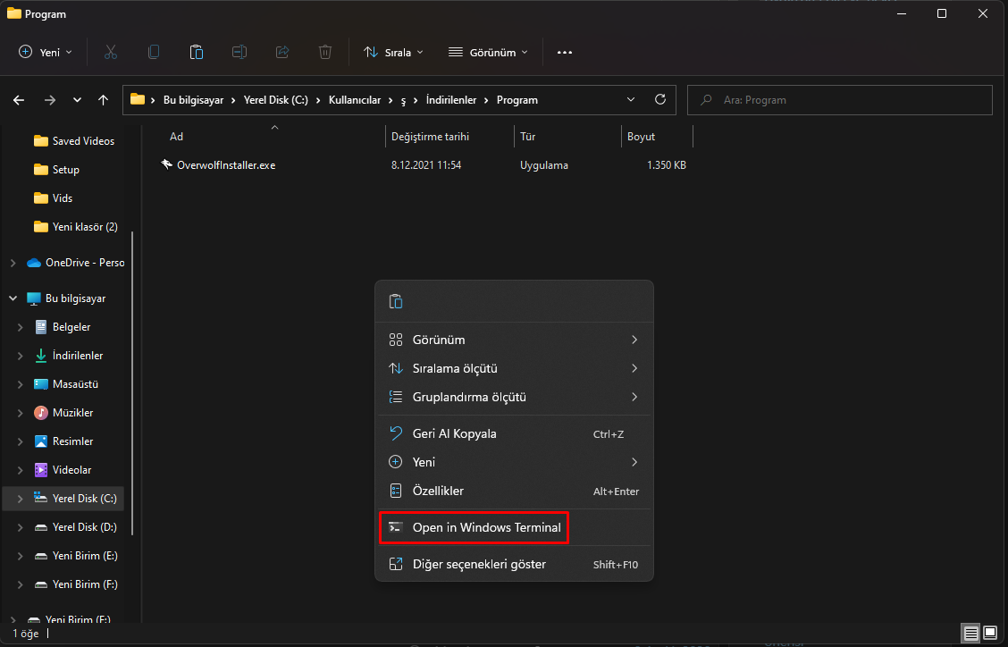Viewport: 1008px width, 647px height.
Task: Click the navigation pane vertical scrollbar
Action: (x=132, y=383)
